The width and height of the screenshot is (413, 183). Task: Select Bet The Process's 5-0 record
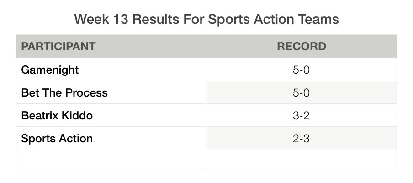[x=301, y=93]
